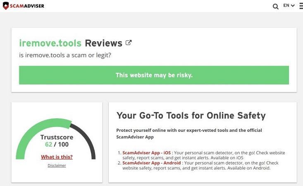Screen dimensions: 303x186
Task: Click the 'Trustscore' label
Action: coord(57,137)
